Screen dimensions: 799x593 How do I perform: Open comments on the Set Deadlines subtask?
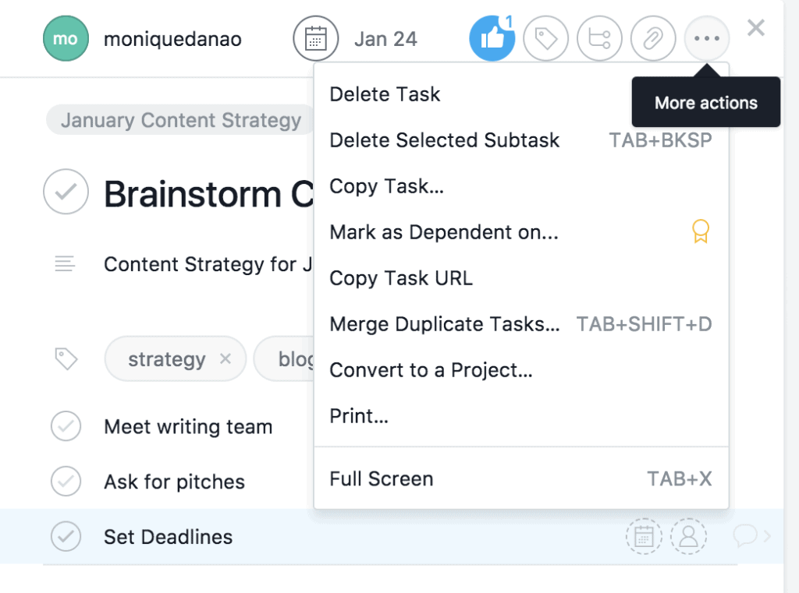(747, 536)
